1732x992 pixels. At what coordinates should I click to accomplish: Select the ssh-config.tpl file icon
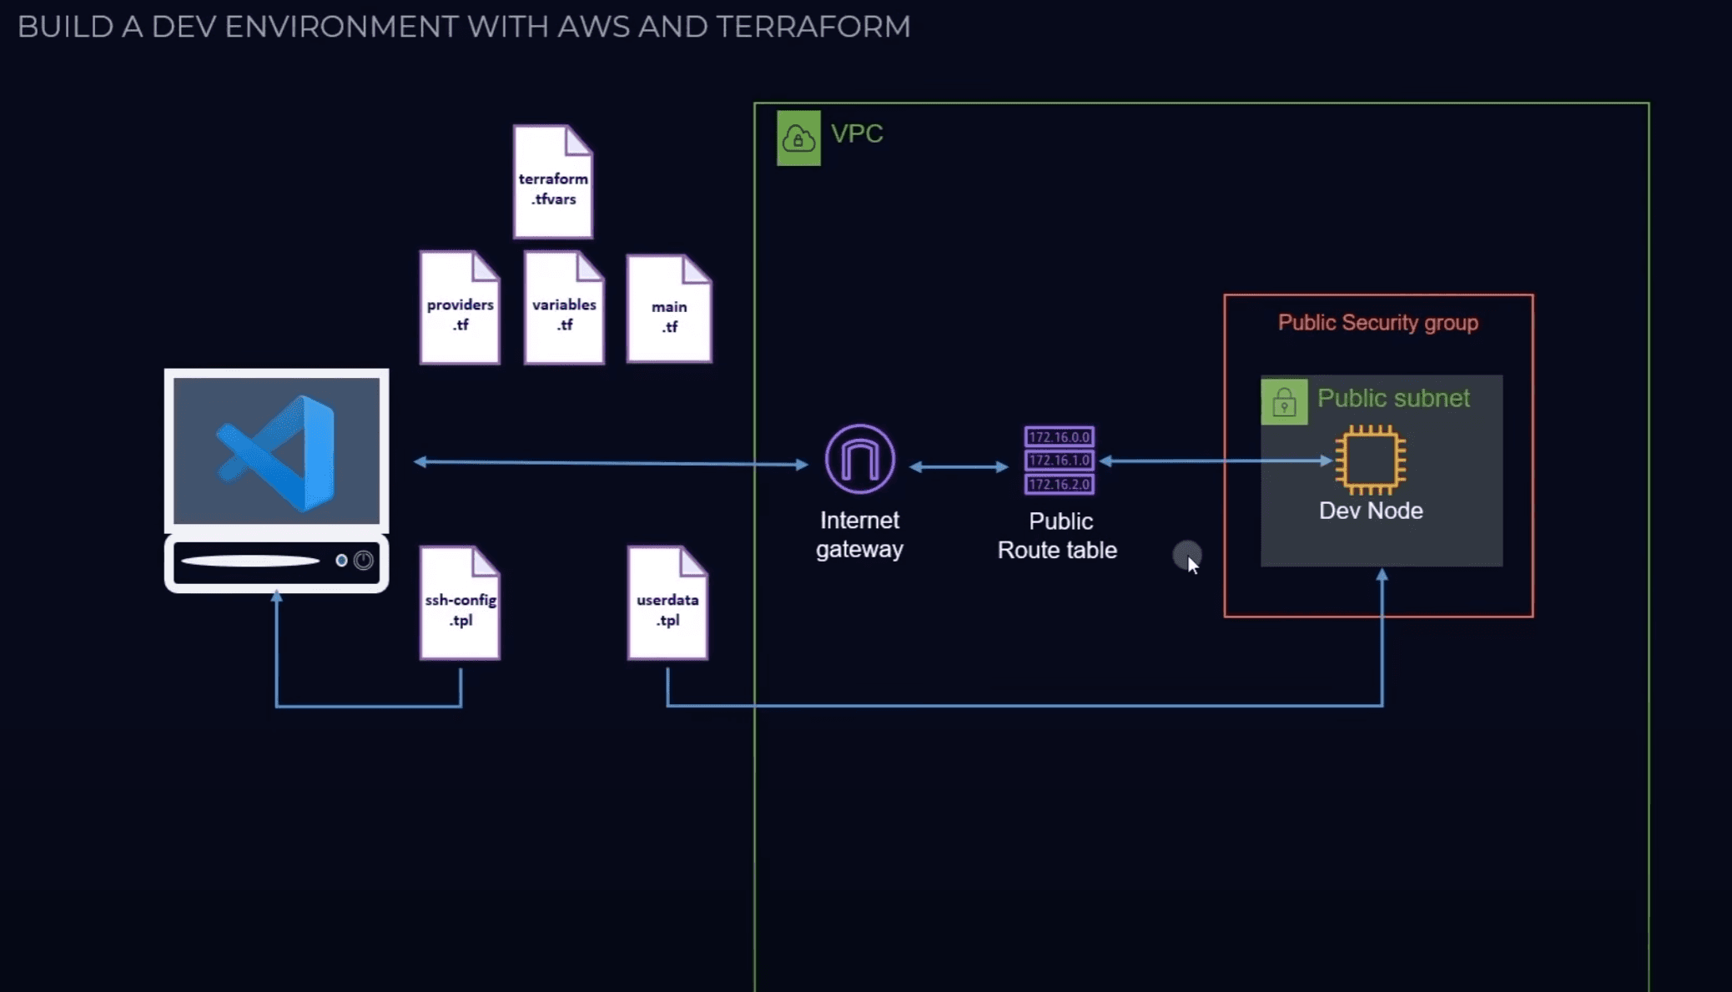(460, 602)
